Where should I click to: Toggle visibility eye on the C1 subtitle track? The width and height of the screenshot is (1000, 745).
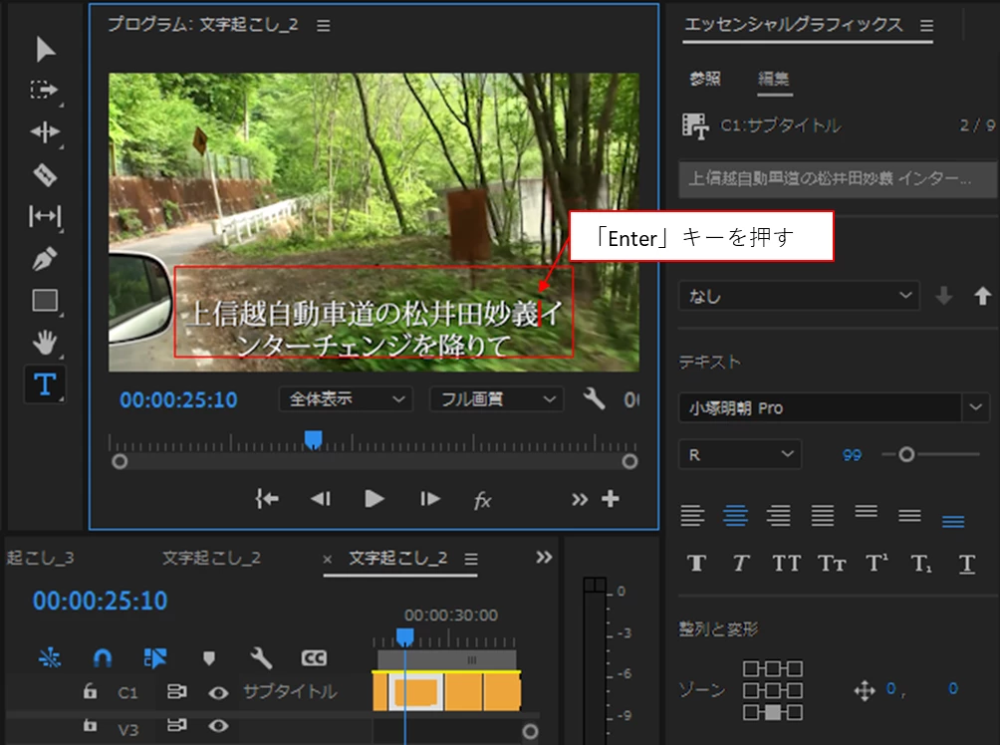tap(218, 692)
